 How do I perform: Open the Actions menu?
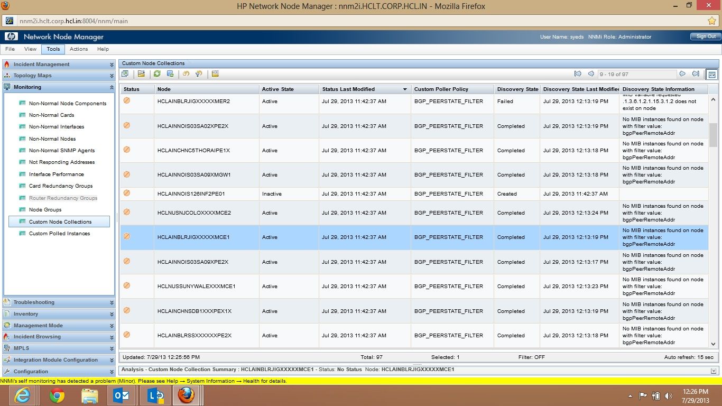click(x=79, y=49)
